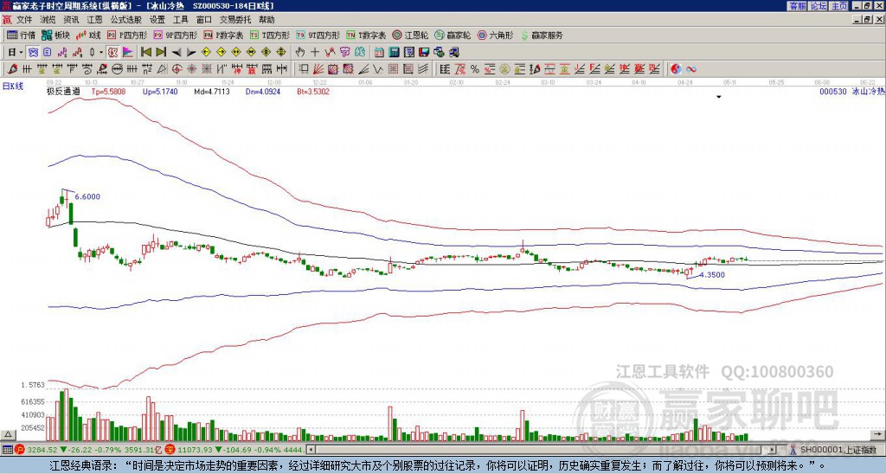Open the 文件 menu
886x474 pixels.
pos(24,20)
